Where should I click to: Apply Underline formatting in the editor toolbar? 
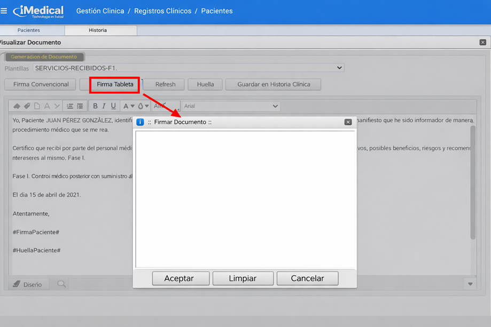(113, 106)
